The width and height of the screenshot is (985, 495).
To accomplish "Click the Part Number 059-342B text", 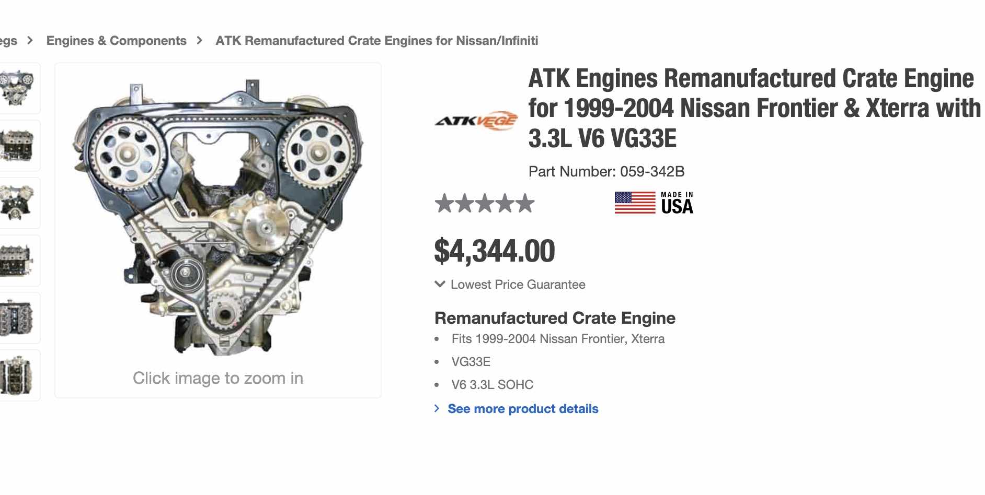I will (606, 171).
